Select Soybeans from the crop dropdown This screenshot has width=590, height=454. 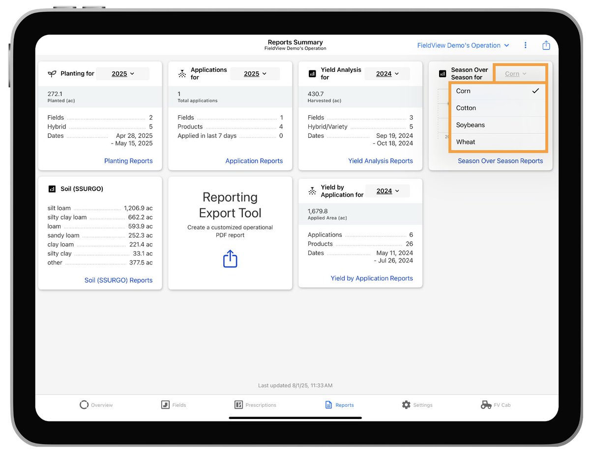(x=498, y=125)
